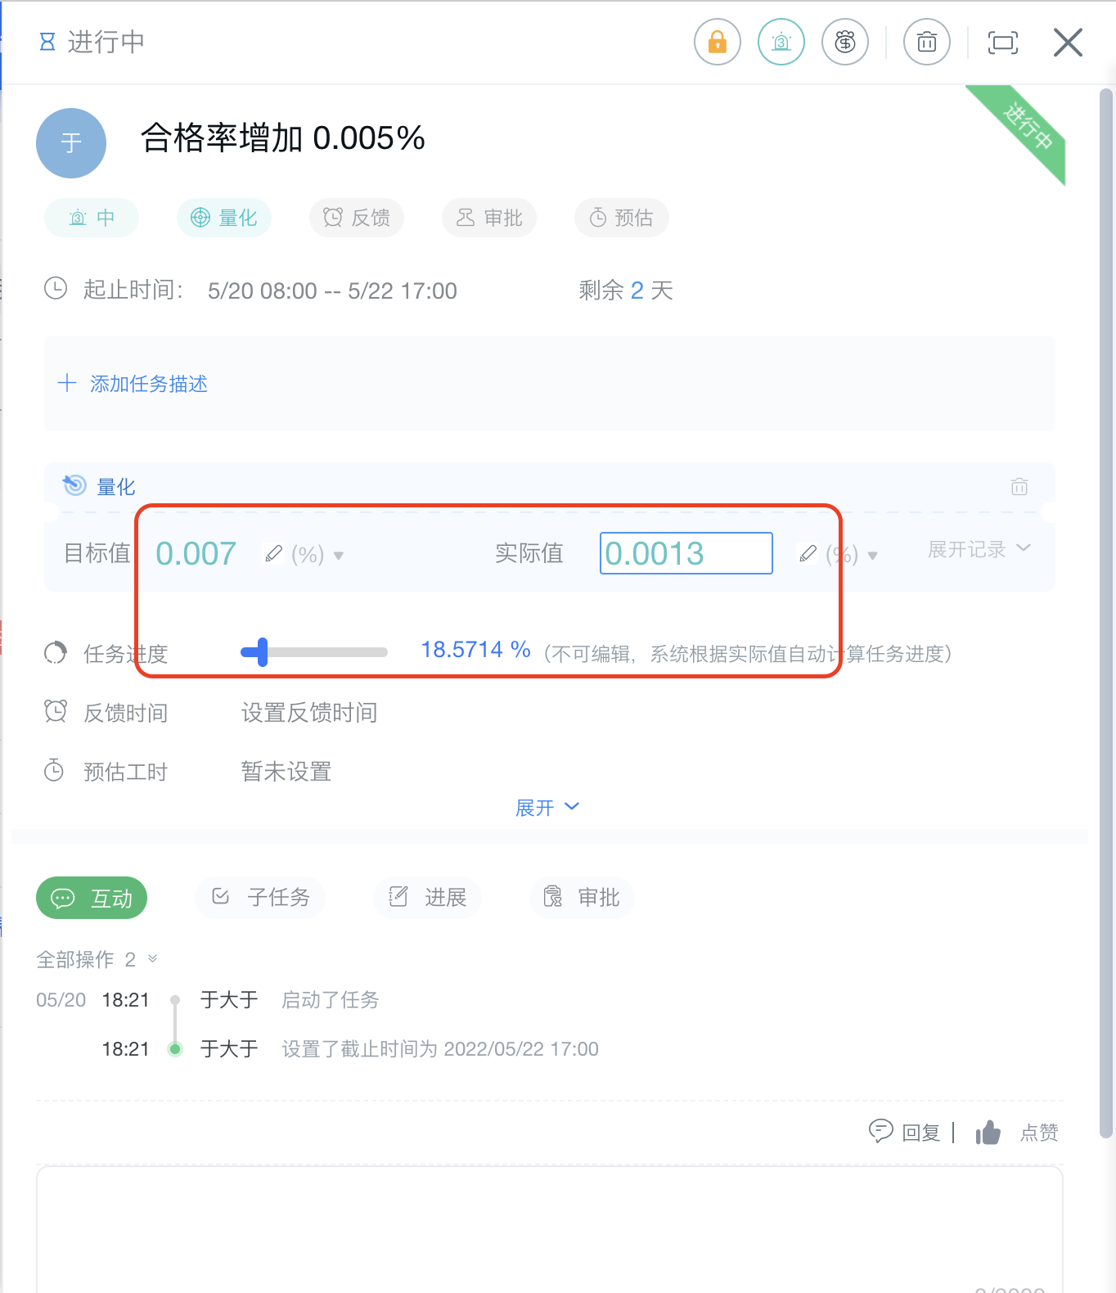Click the comment text area
Viewport: 1116px width, 1293px height.
[x=550, y=1229]
